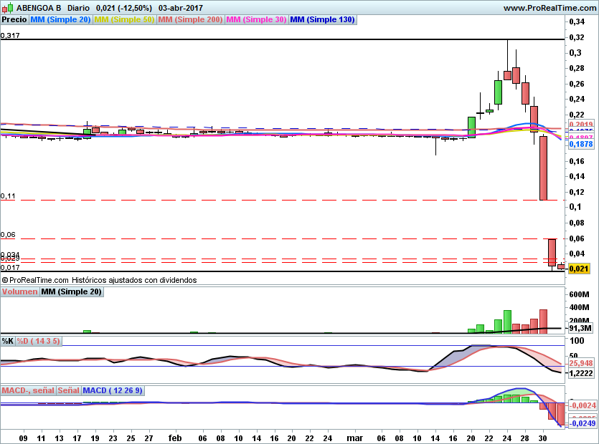Click the mar month label on time axis
599x444 pixels.
click(x=354, y=438)
